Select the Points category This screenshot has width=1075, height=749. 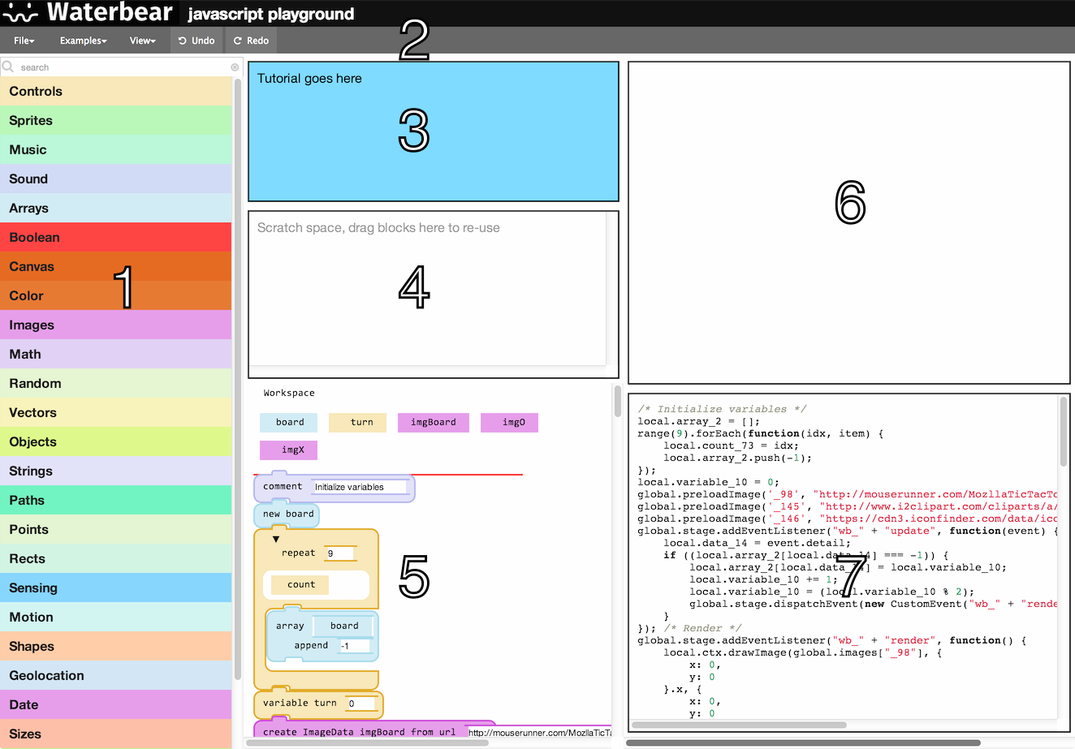coord(116,529)
